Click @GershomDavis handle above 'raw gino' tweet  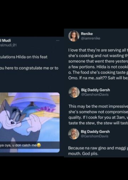[95, 136]
